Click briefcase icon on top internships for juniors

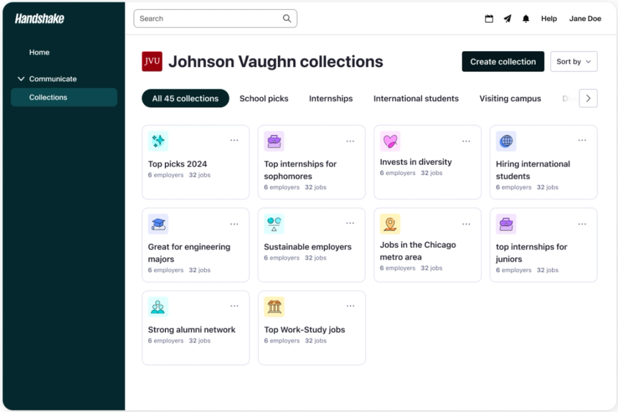506,223
